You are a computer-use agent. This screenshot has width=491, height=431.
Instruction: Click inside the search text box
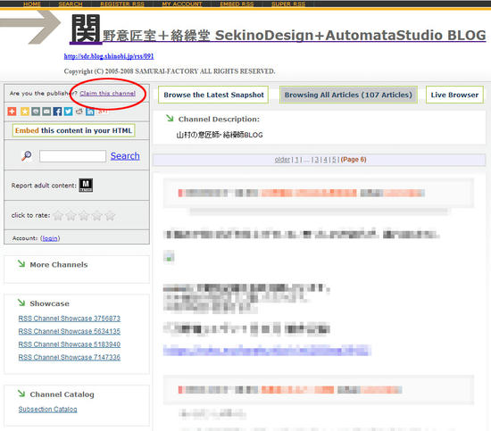coord(72,156)
